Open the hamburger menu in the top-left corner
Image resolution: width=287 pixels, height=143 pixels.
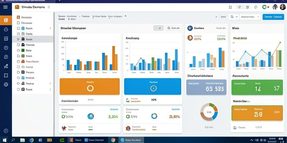(x=6, y=7)
